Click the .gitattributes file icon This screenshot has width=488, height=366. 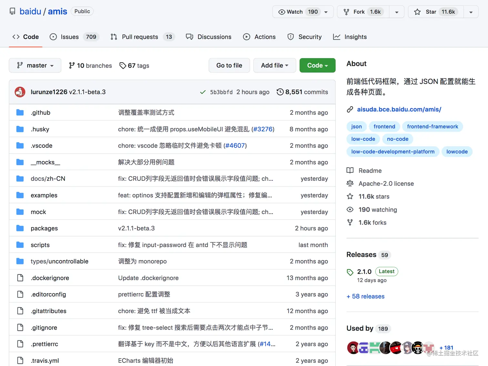point(20,311)
